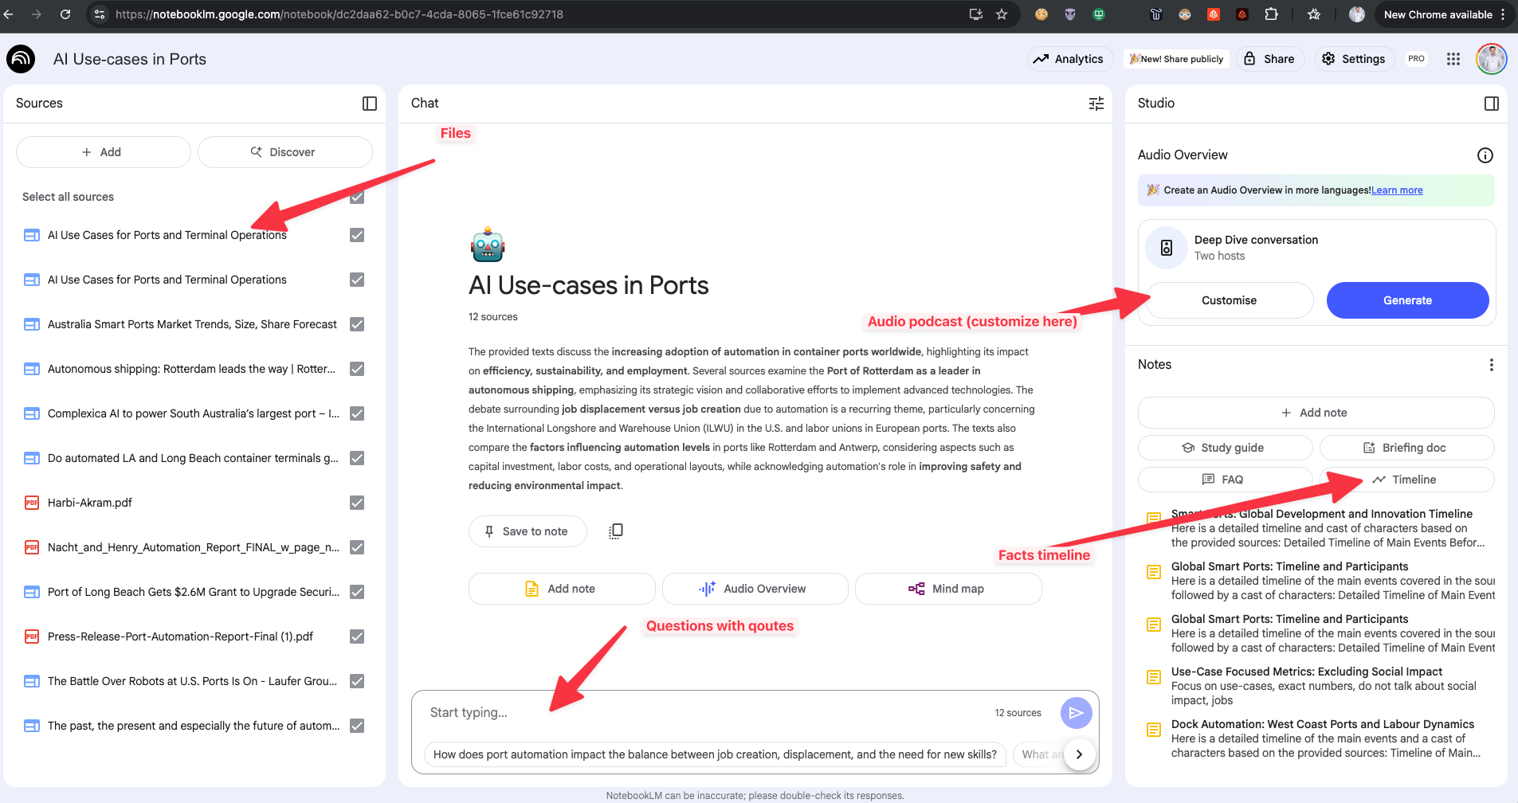The height and width of the screenshot is (803, 1518).
Task: Generate a Timeline
Action: [1406, 480]
